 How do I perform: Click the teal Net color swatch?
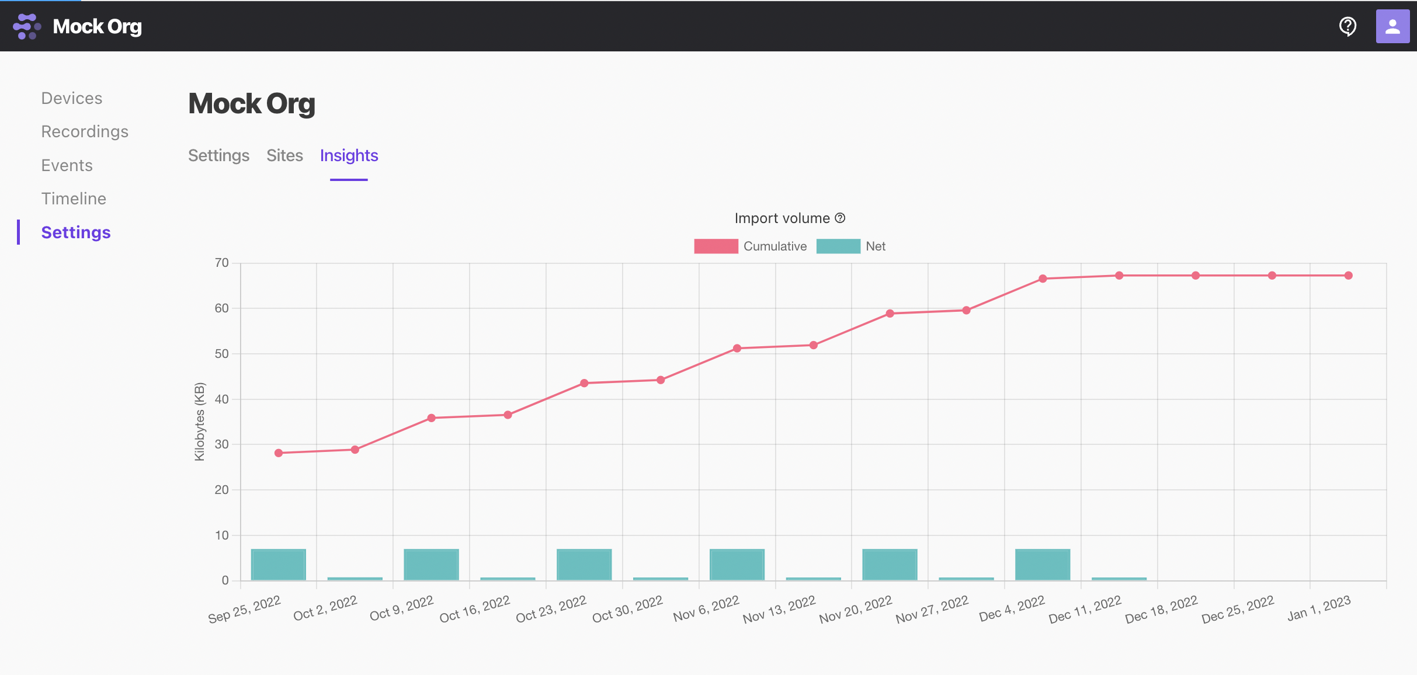coord(838,246)
